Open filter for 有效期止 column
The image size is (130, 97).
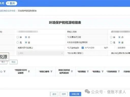(x=103, y=71)
